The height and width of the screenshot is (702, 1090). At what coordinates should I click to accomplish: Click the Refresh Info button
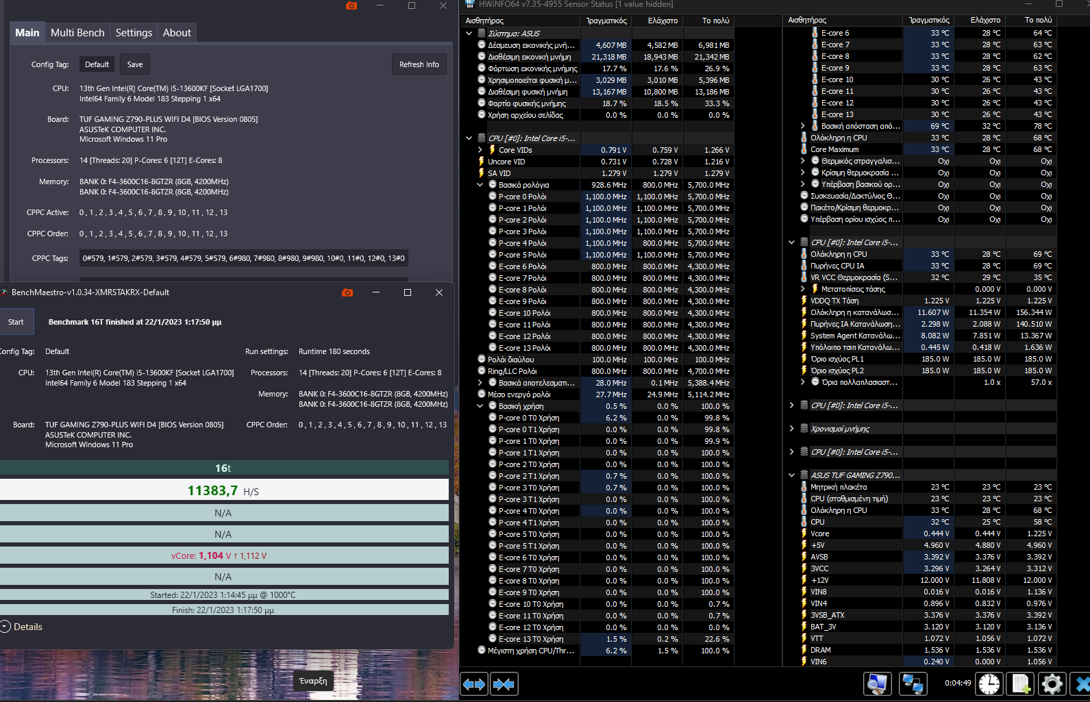pyautogui.click(x=419, y=64)
